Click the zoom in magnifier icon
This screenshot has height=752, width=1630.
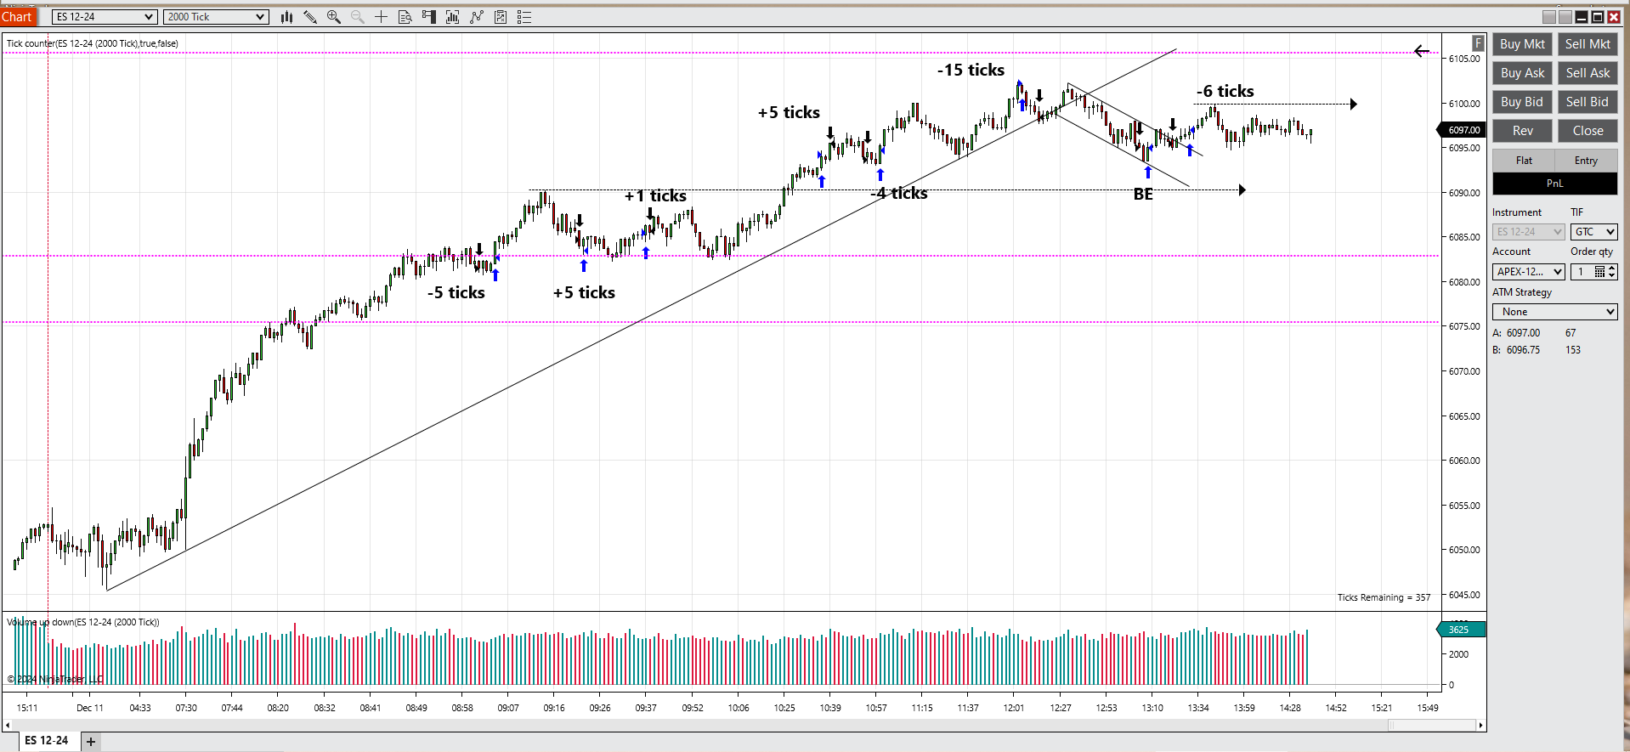click(334, 17)
